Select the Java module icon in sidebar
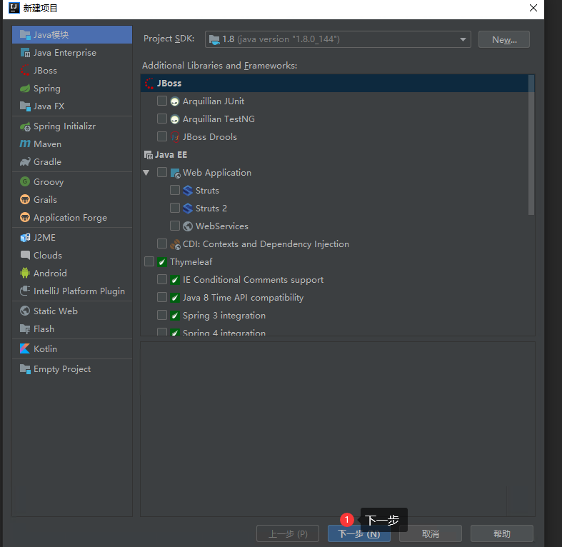 (x=25, y=35)
